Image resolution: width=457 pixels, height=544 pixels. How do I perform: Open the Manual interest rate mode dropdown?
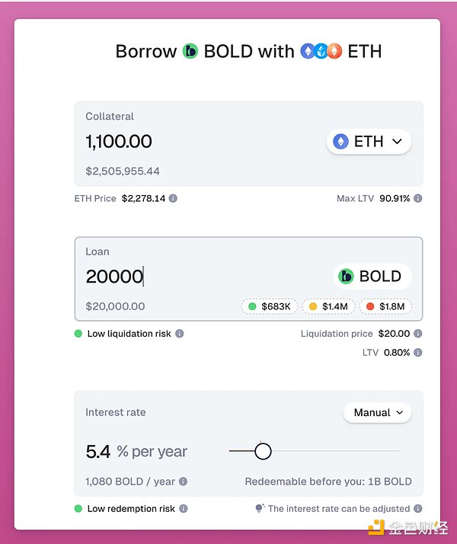coord(377,412)
